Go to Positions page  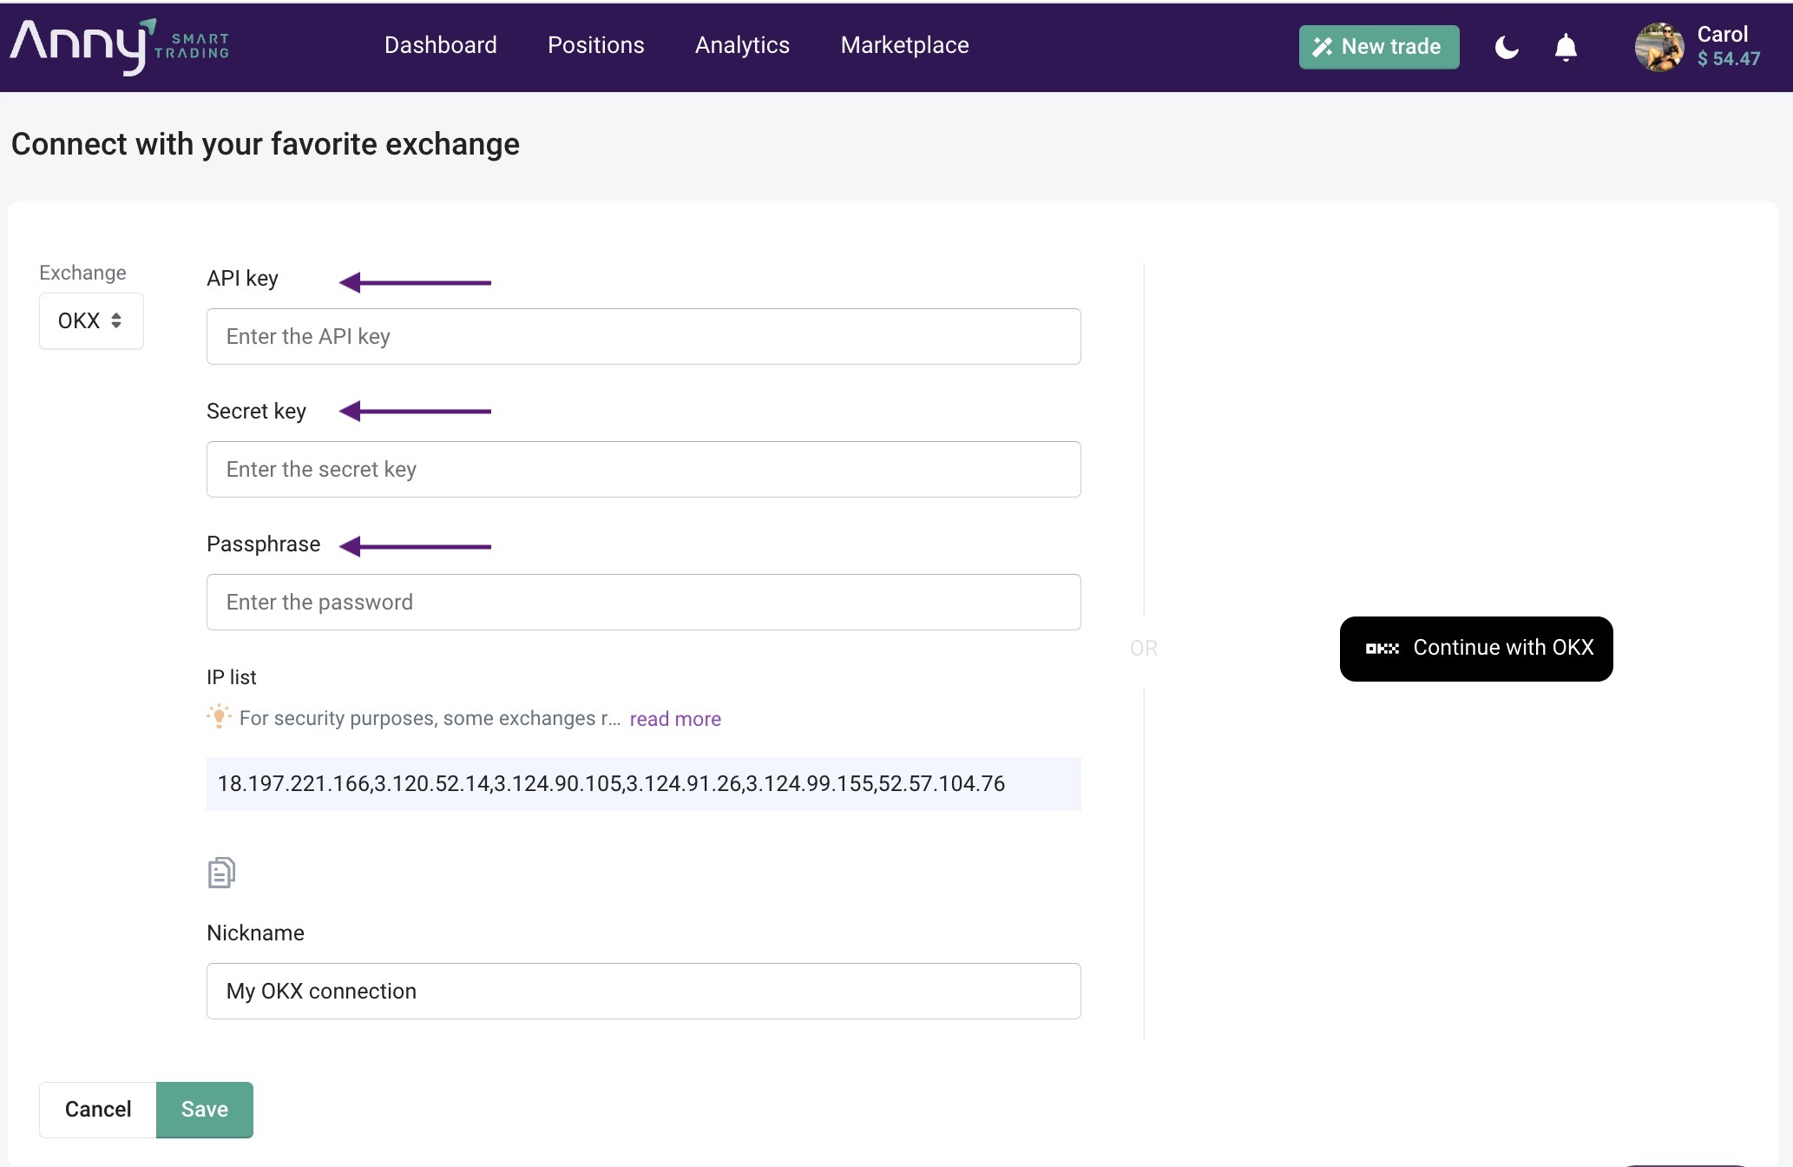(595, 45)
